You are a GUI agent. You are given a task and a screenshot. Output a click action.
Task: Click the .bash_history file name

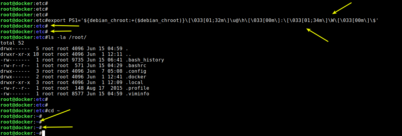pyautogui.click(x=145, y=60)
